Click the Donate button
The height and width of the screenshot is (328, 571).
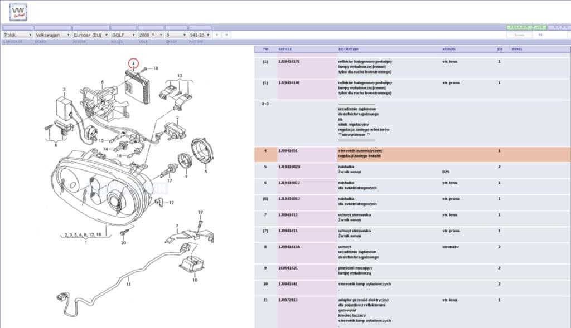point(519,35)
